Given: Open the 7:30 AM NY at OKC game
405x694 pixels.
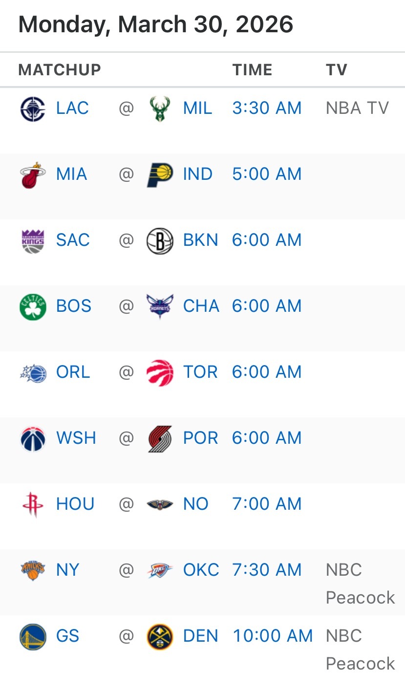Looking at the screenshot, I should [x=267, y=570].
